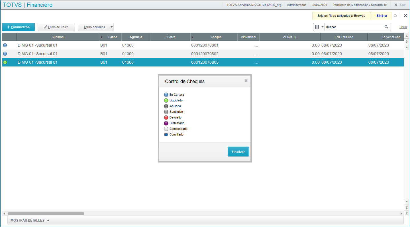The width and height of the screenshot is (410, 227).
Task: Select cheque number 000120070802 cell
Action: coord(214,54)
